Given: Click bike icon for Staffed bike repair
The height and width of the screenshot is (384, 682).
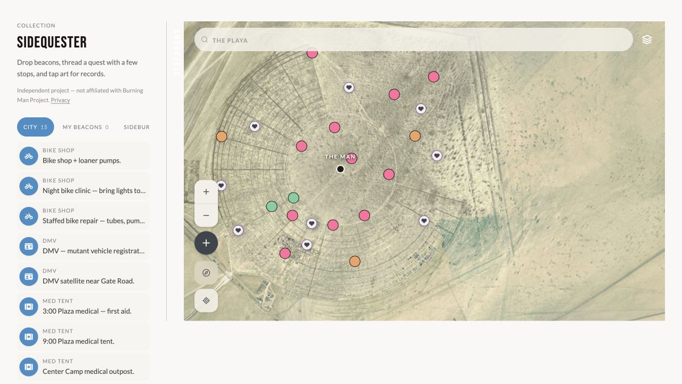Looking at the screenshot, I should tap(29, 217).
